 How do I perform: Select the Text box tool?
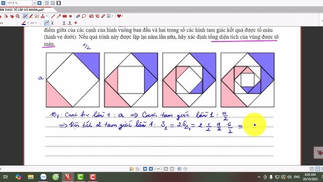(37, 17)
